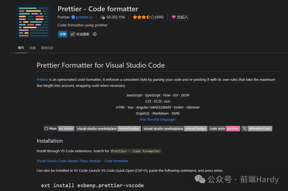Open the 更改日志 tab
288x191 pixels.
(x=47, y=48)
